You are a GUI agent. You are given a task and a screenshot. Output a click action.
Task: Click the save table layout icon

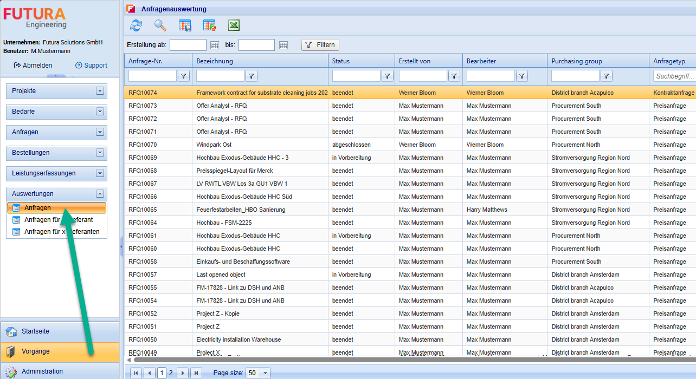185,25
